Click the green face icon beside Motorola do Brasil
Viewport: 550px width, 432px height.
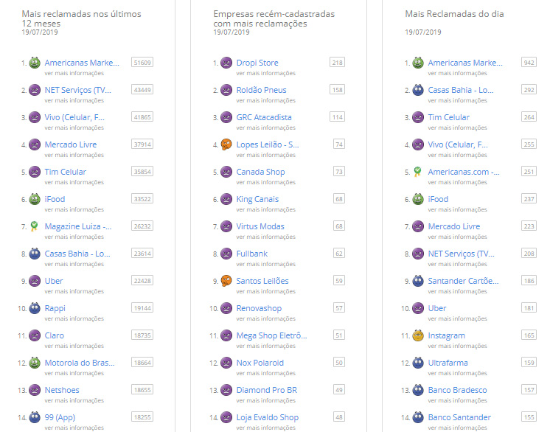[35, 363]
